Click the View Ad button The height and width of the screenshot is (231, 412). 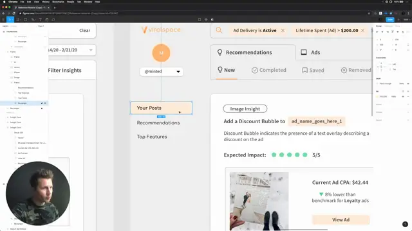click(341, 219)
